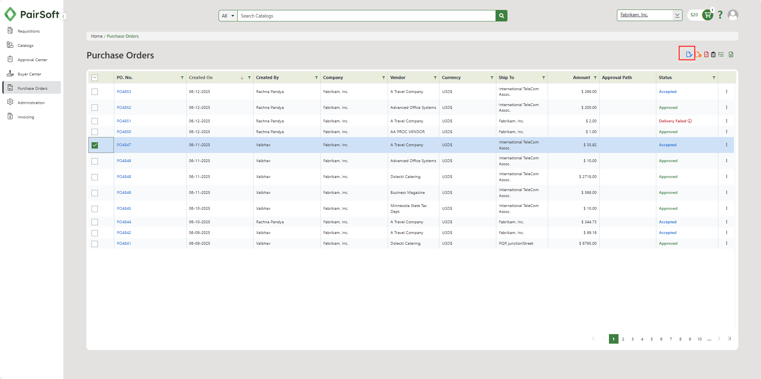Click the clipboard checklist icon
Image resolution: width=761 pixels, height=379 pixels.
click(713, 54)
